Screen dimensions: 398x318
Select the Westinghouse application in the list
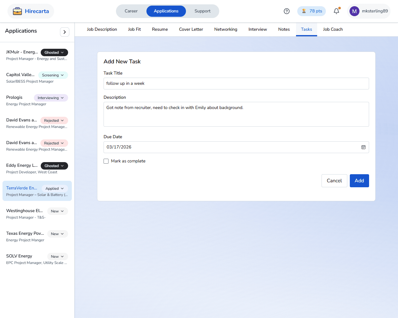[x=25, y=214]
